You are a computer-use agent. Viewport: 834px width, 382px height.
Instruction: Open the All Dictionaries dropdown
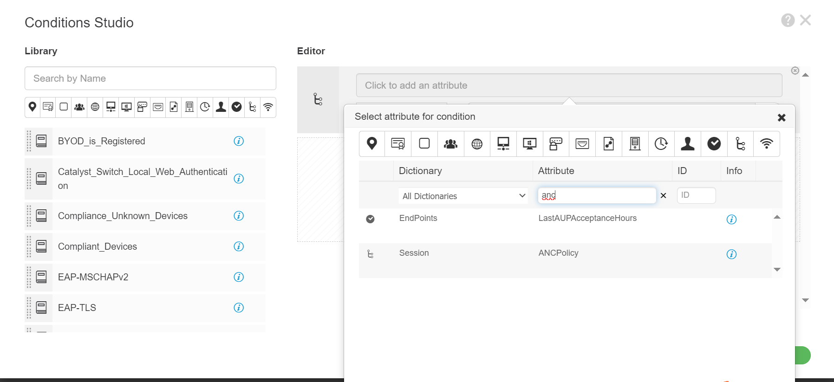[x=464, y=196]
